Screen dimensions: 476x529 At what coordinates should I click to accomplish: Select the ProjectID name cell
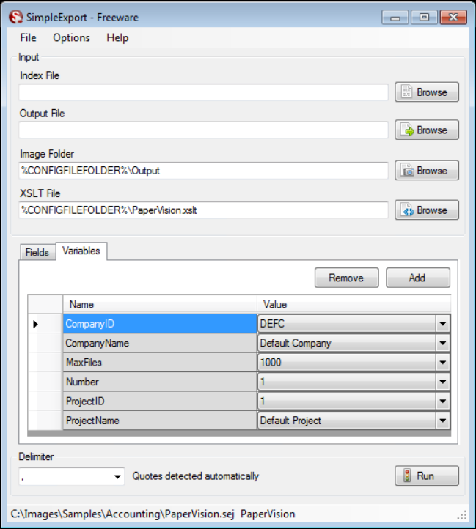click(x=160, y=401)
